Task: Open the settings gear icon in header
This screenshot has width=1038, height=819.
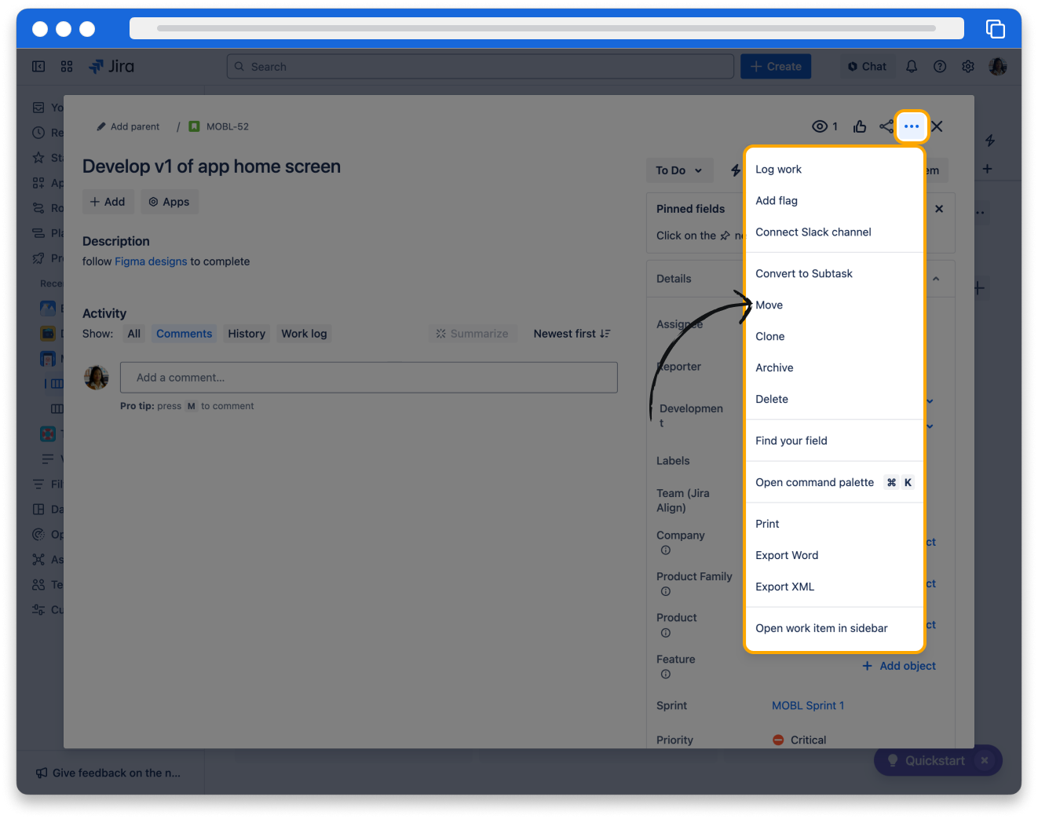Action: coord(968,67)
